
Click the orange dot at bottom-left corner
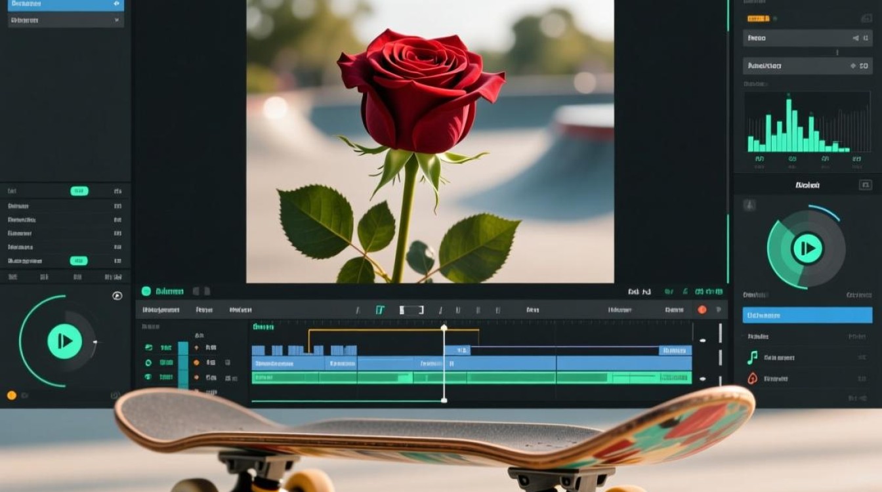[11, 395]
